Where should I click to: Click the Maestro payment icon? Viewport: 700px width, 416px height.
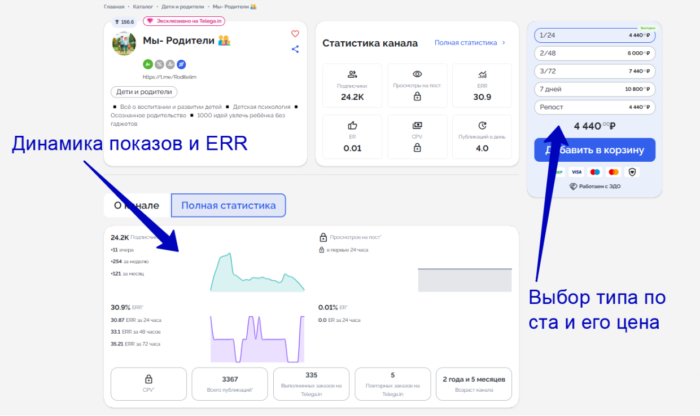(x=594, y=172)
